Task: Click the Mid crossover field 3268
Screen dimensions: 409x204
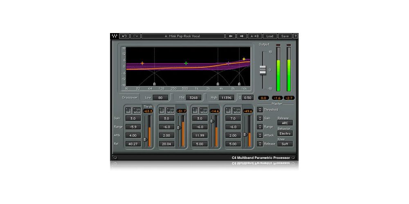Action: tap(193, 98)
